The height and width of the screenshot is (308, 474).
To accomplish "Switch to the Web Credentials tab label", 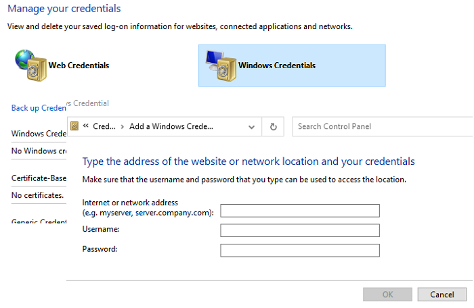I will click(79, 66).
